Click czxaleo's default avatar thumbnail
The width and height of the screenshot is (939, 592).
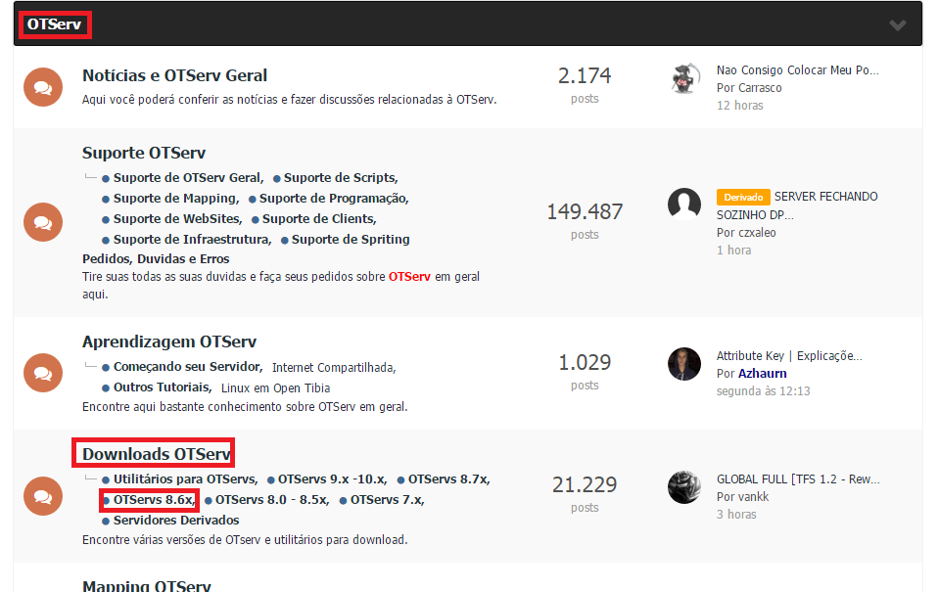684,205
